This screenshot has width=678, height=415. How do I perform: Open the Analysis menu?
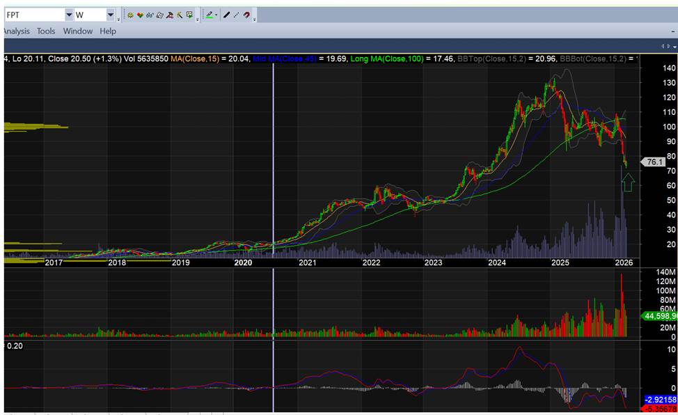(17, 31)
